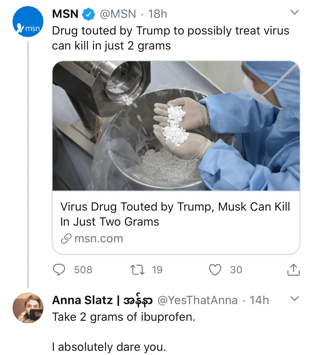This screenshot has height=355, width=313.
Task: Open the 14h timestamp on Anna's reply
Action: coord(259,300)
